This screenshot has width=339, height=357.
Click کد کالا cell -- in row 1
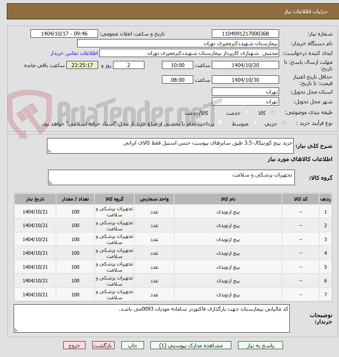(301, 212)
